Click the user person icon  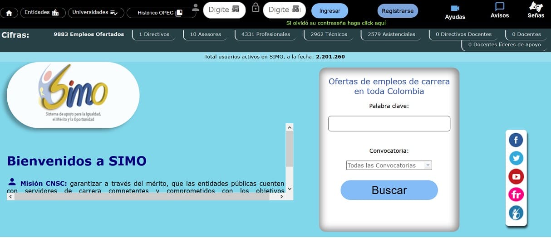point(196,7)
